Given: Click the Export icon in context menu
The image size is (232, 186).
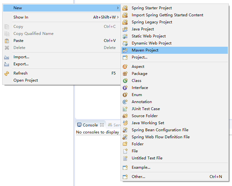Looking at the screenshot, I should click(x=7, y=64).
